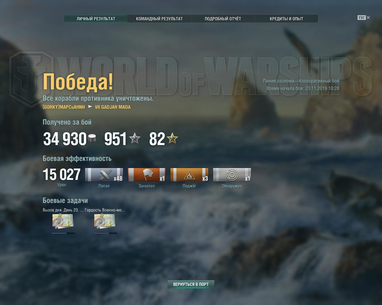Open the Вызов дня combat mission icon
Screen dimensions: 382x305
[63, 221]
